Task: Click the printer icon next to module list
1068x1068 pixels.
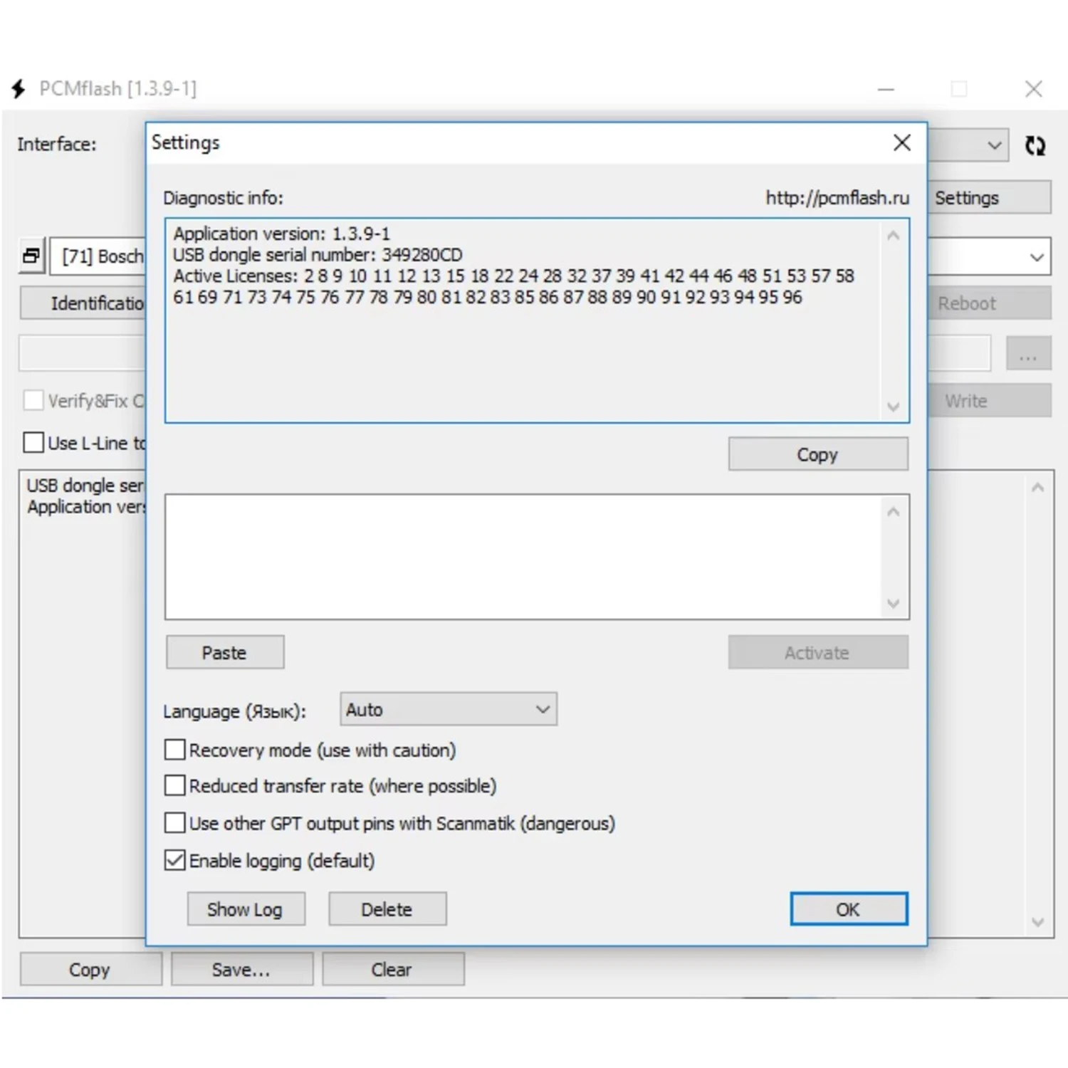Action: pos(30,256)
